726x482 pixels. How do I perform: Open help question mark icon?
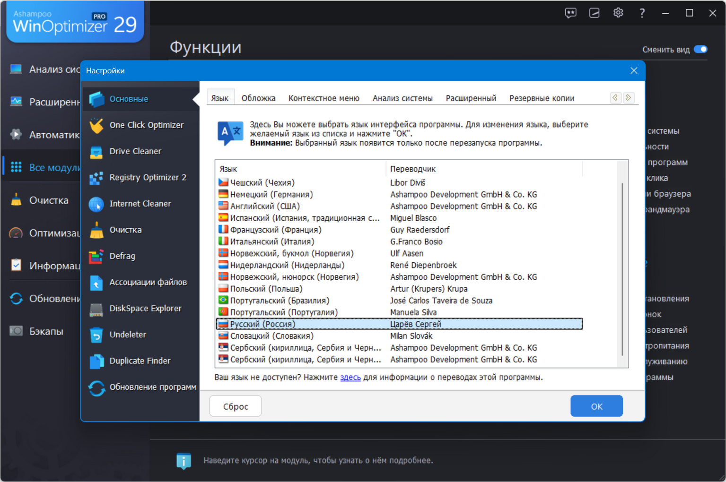(x=642, y=13)
